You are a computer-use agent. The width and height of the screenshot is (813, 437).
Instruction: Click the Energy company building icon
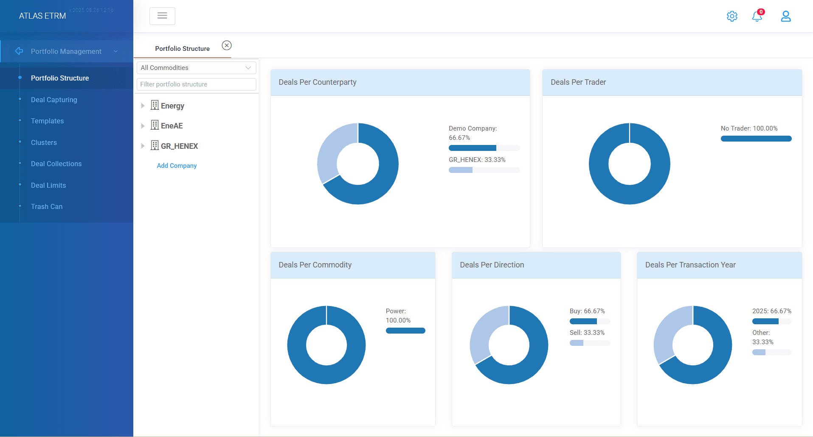155,105
